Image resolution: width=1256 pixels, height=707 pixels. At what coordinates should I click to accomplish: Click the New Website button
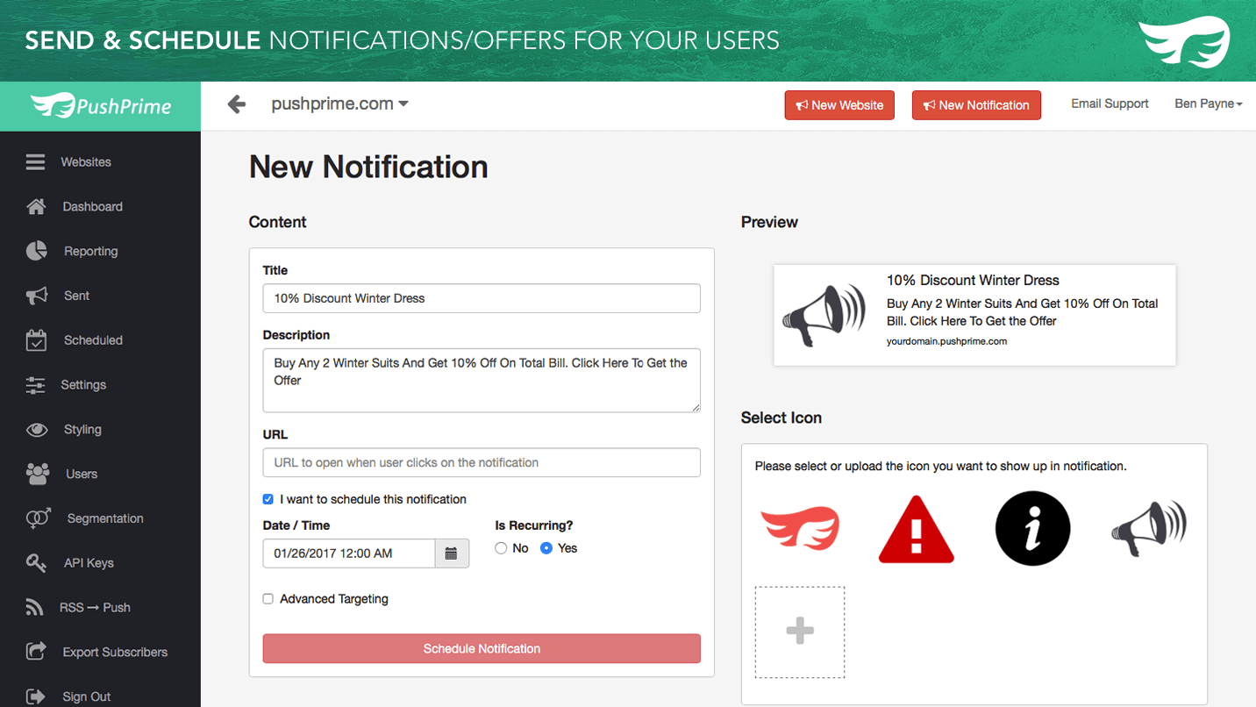839,105
